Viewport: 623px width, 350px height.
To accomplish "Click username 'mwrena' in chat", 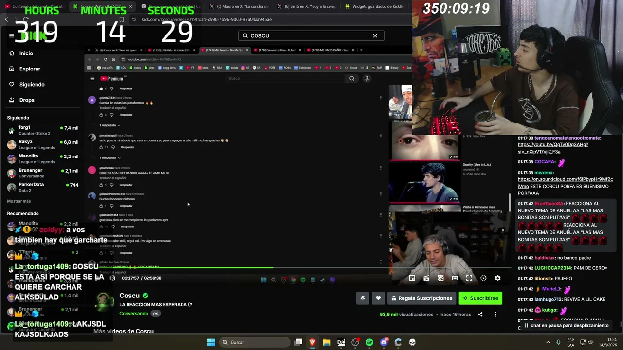I will coord(543,173).
